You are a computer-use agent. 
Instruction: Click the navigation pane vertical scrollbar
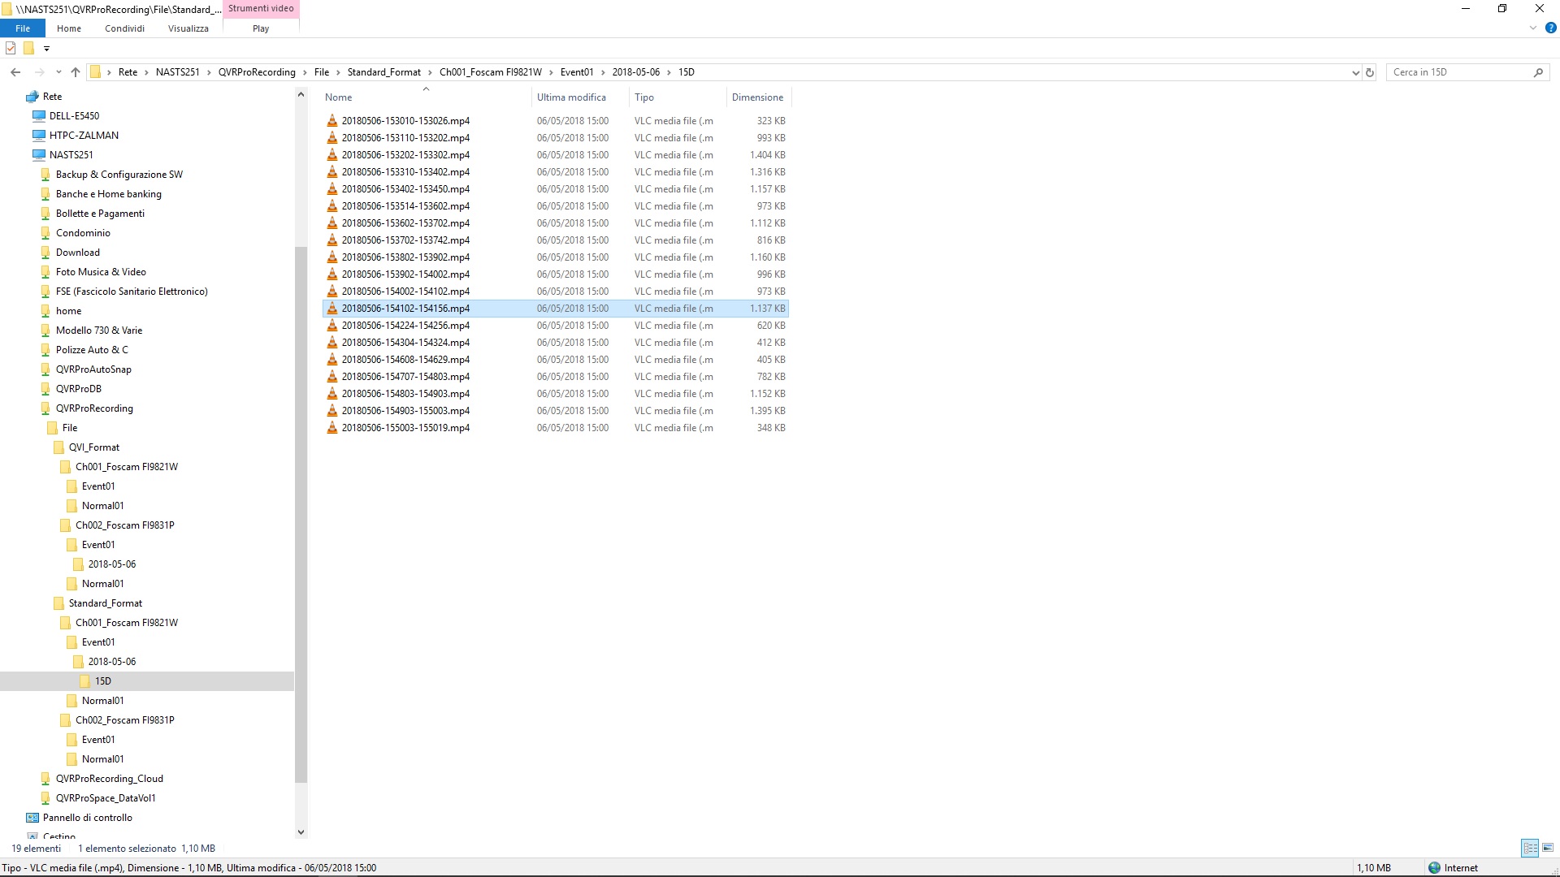coord(301,512)
